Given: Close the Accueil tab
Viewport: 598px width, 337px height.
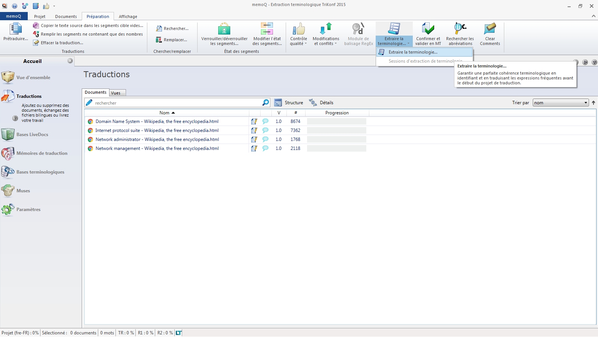Looking at the screenshot, I should click(x=70, y=61).
